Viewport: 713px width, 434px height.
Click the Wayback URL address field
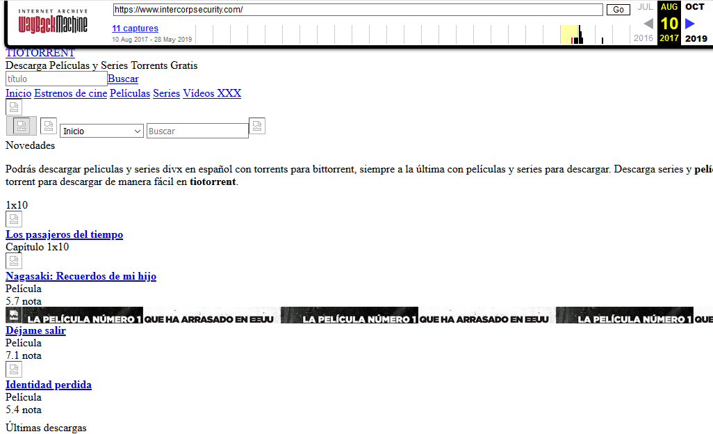point(358,10)
